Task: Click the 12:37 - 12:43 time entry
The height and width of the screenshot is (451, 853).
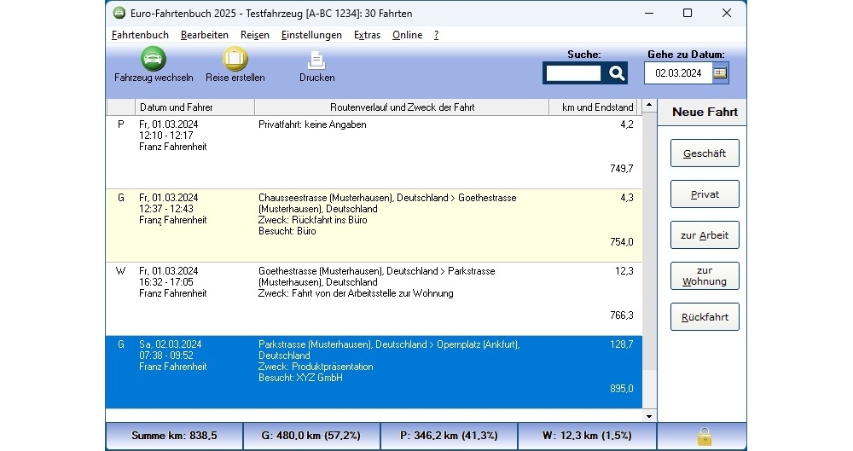Action: [x=166, y=209]
